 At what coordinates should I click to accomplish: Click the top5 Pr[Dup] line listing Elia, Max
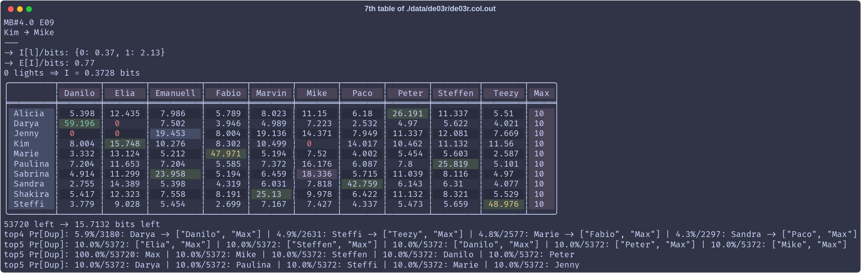coord(426,244)
